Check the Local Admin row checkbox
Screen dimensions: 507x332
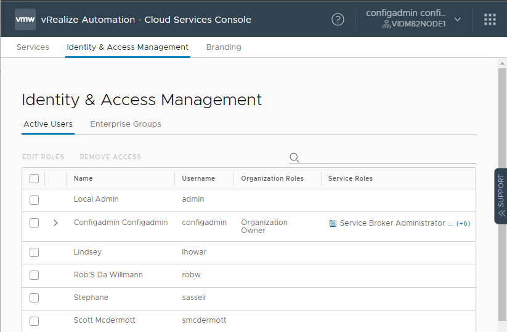(34, 200)
